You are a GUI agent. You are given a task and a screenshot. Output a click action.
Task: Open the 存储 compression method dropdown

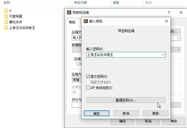[x=77, y=80]
